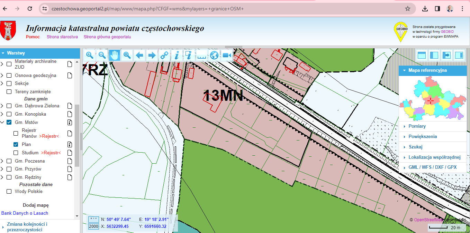
Task: Select the hand pan tool
Action: tap(115, 55)
